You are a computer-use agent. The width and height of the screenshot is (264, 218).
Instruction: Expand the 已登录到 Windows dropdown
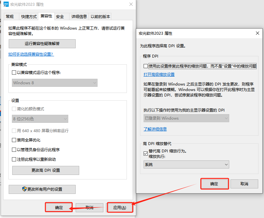[x=186, y=118]
